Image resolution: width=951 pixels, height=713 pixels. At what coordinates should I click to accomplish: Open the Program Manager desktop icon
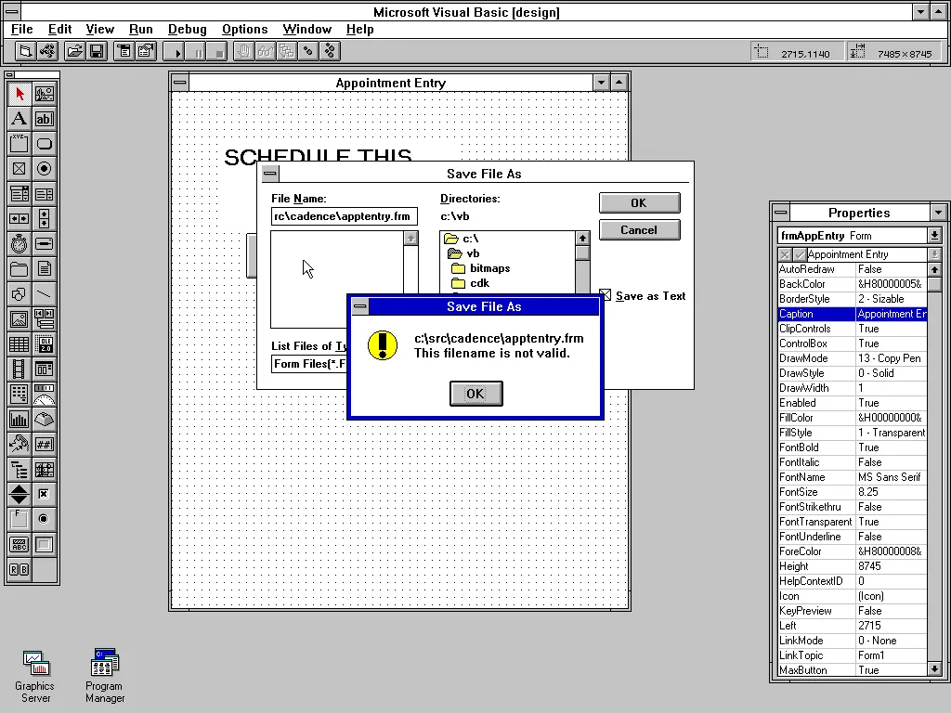point(103,664)
